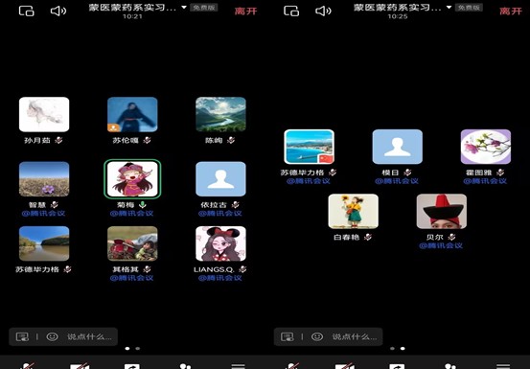
Task: Open 苏伦嘎's avatar thumbnail
Action: (132, 114)
